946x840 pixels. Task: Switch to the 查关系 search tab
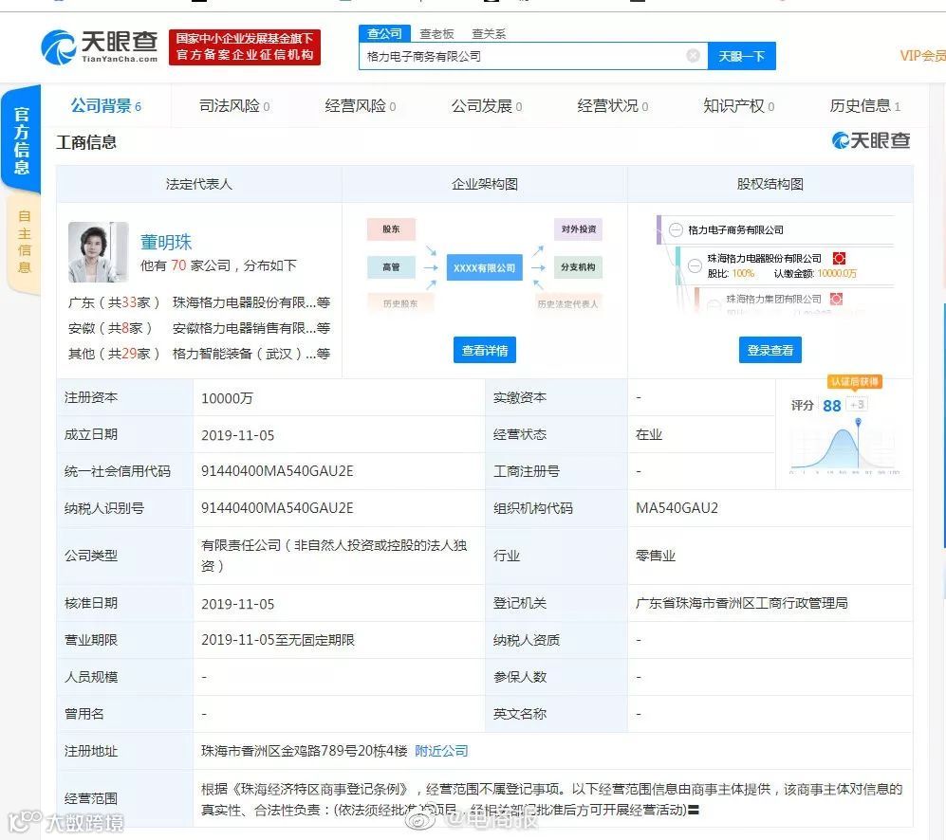coord(489,34)
